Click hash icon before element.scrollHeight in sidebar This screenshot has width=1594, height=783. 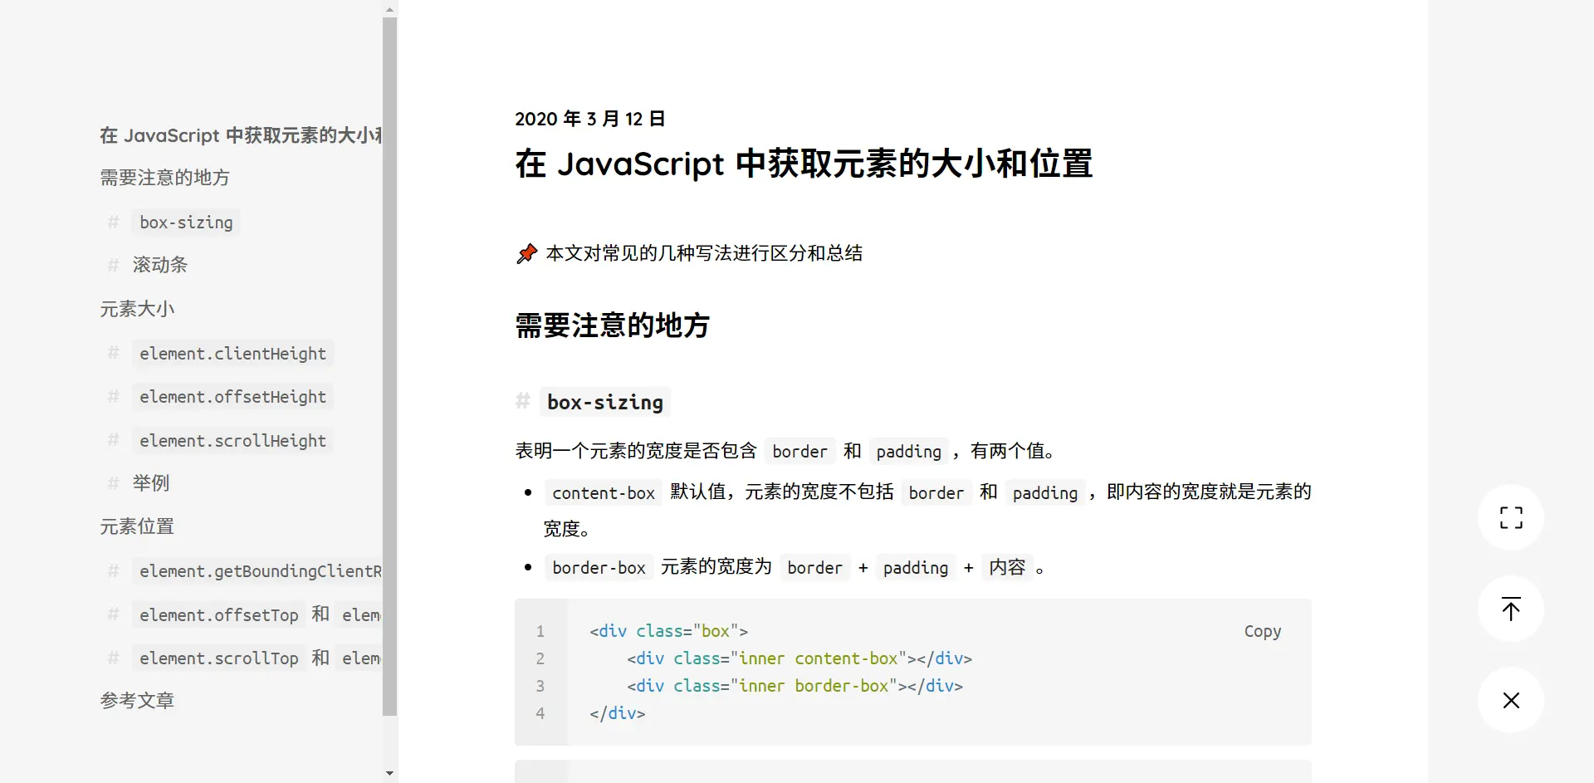pyautogui.click(x=114, y=440)
